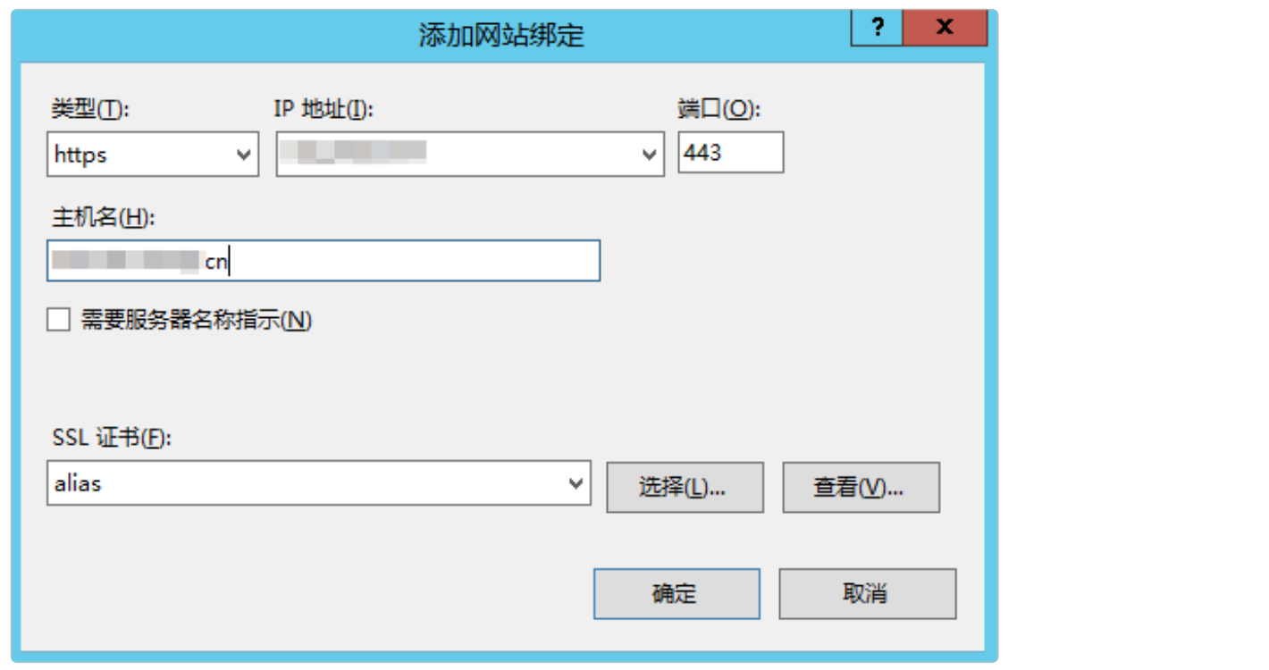Enable the 需要服务器名称指示 checkbox
The width and height of the screenshot is (1269, 670).
tap(59, 320)
